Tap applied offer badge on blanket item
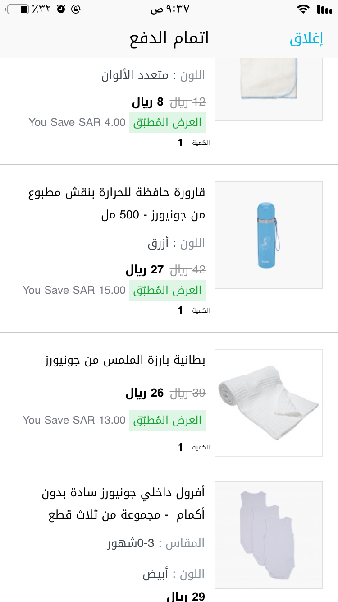The image size is (338, 602). 167,420
